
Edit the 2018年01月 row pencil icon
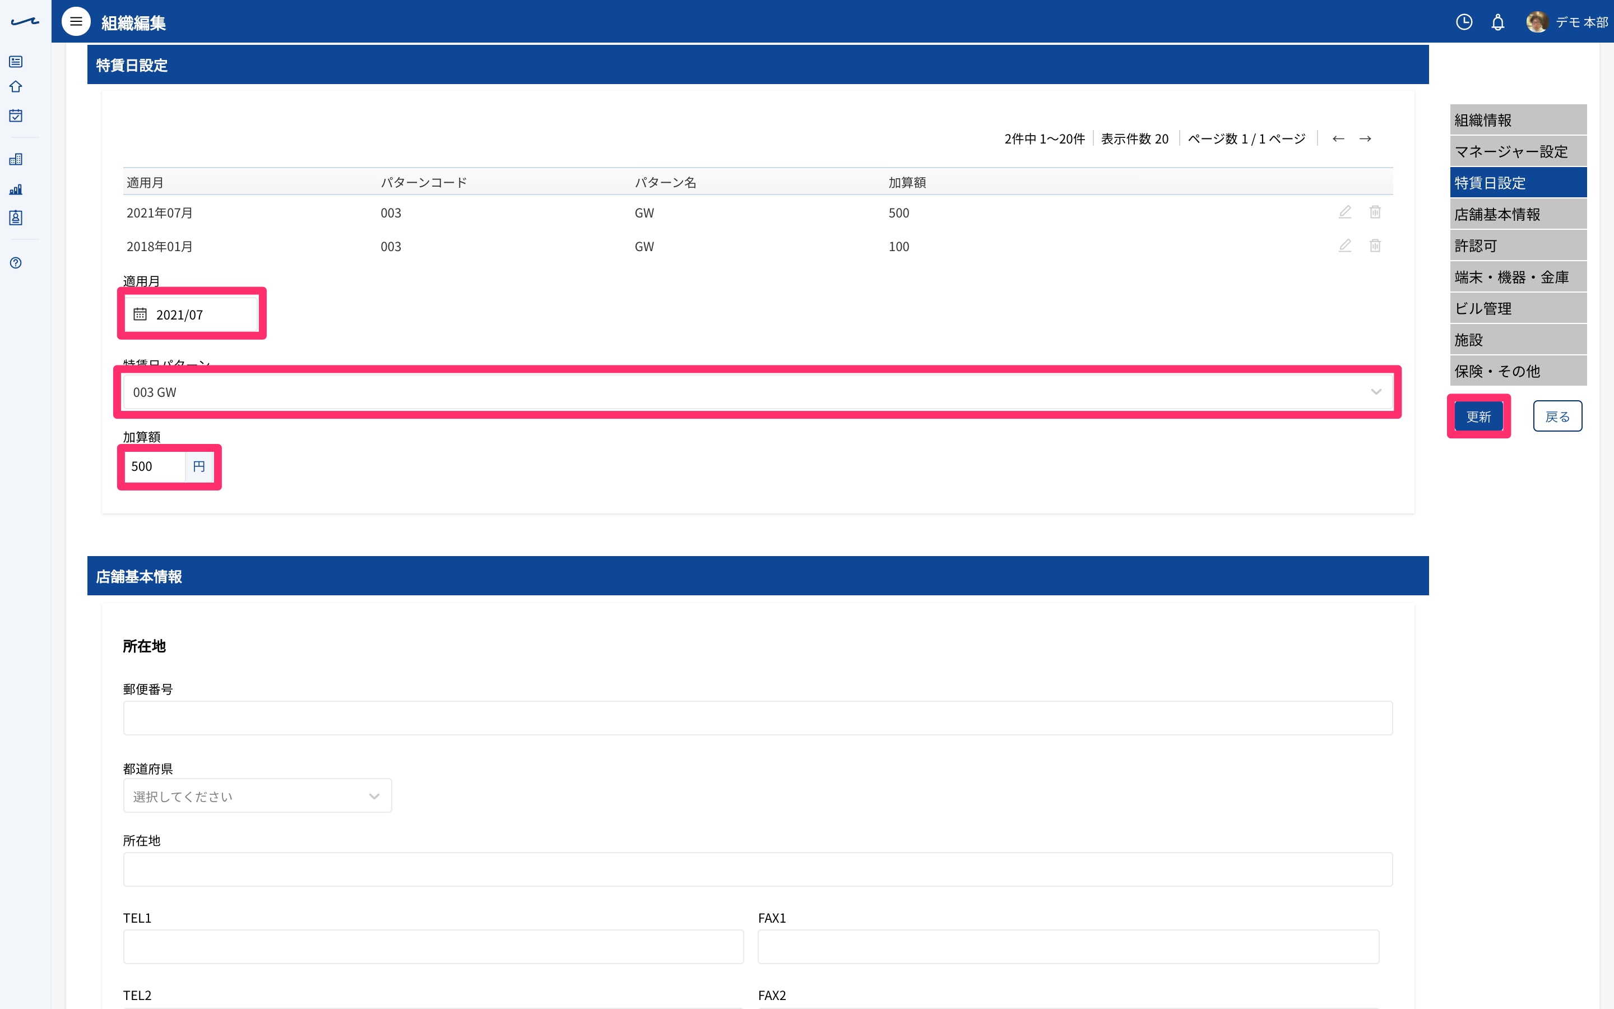(x=1344, y=246)
